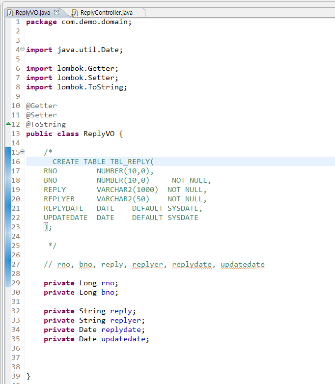Click the field name 'bno' on line 30
The width and height of the screenshot is (335, 384).
click(x=108, y=292)
